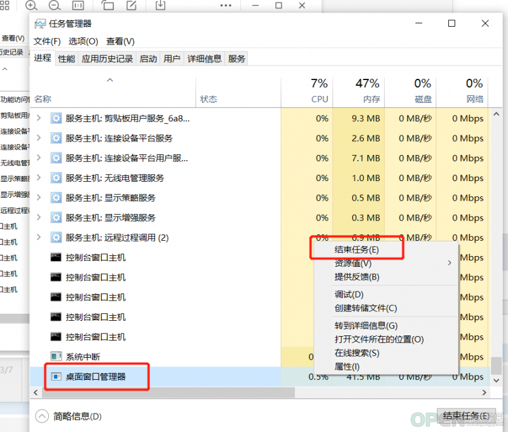This screenshot has height=432, width=508.
Task: Click gear icon of 显示策略服务 process
Action: 57,198
